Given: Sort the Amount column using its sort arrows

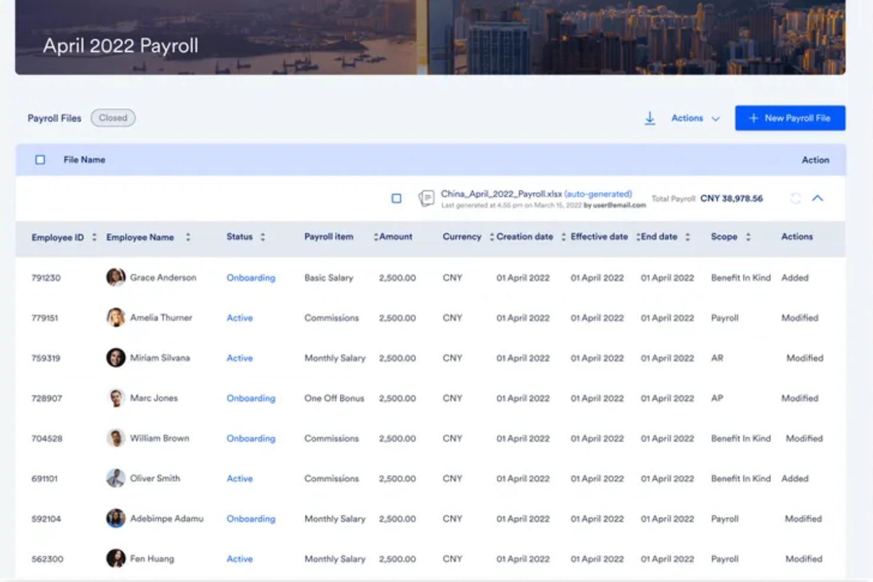Looking at the screenshot, I should (375, 237).
